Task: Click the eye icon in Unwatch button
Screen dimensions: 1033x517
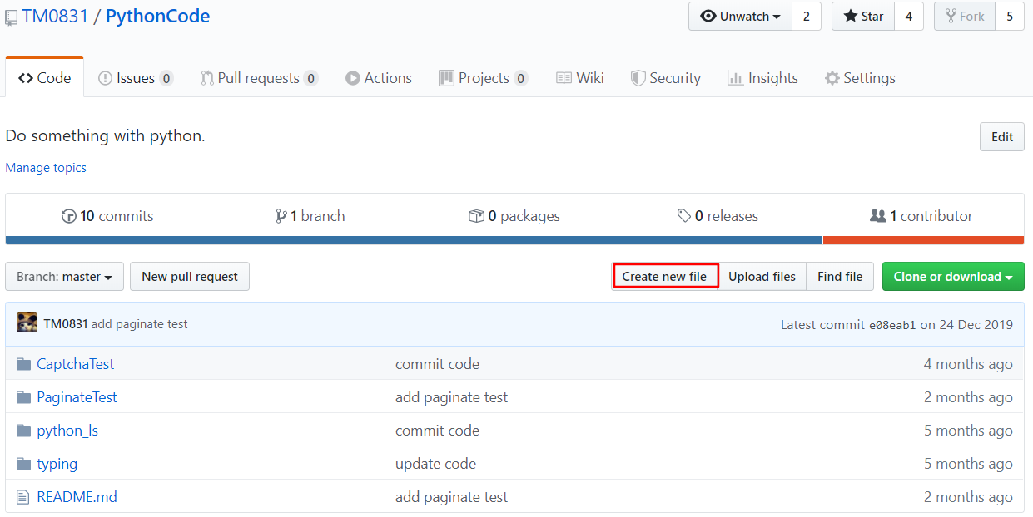Action: [708, 17]
